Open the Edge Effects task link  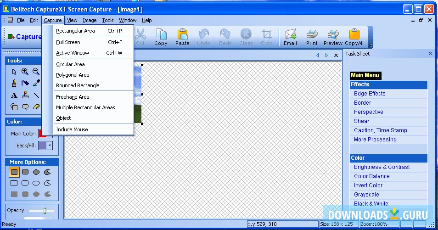coord(370,94)
